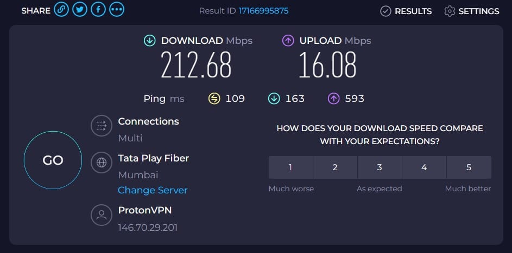The height and width of the screenshot is (253, 512).
Task: Click the ProtonVPN user icon
Action: point(101,215)
